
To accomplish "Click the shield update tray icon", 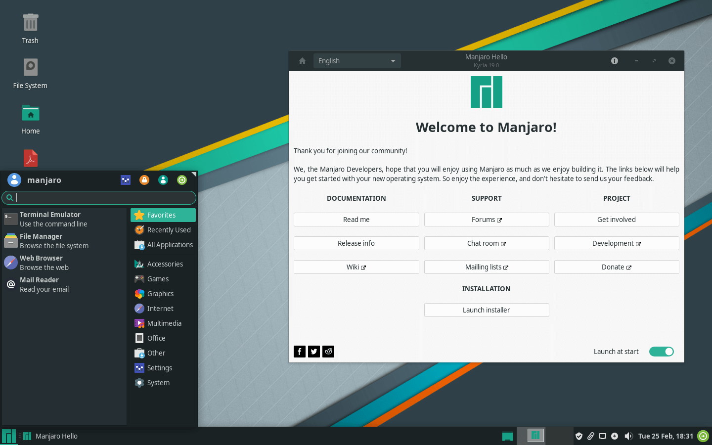I will click(x=579, y=436).
